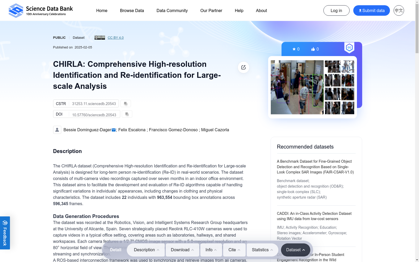Viewport: 419px width, 262px height.
Task: Go to Browse Data
Action: [x=132, y=10]
